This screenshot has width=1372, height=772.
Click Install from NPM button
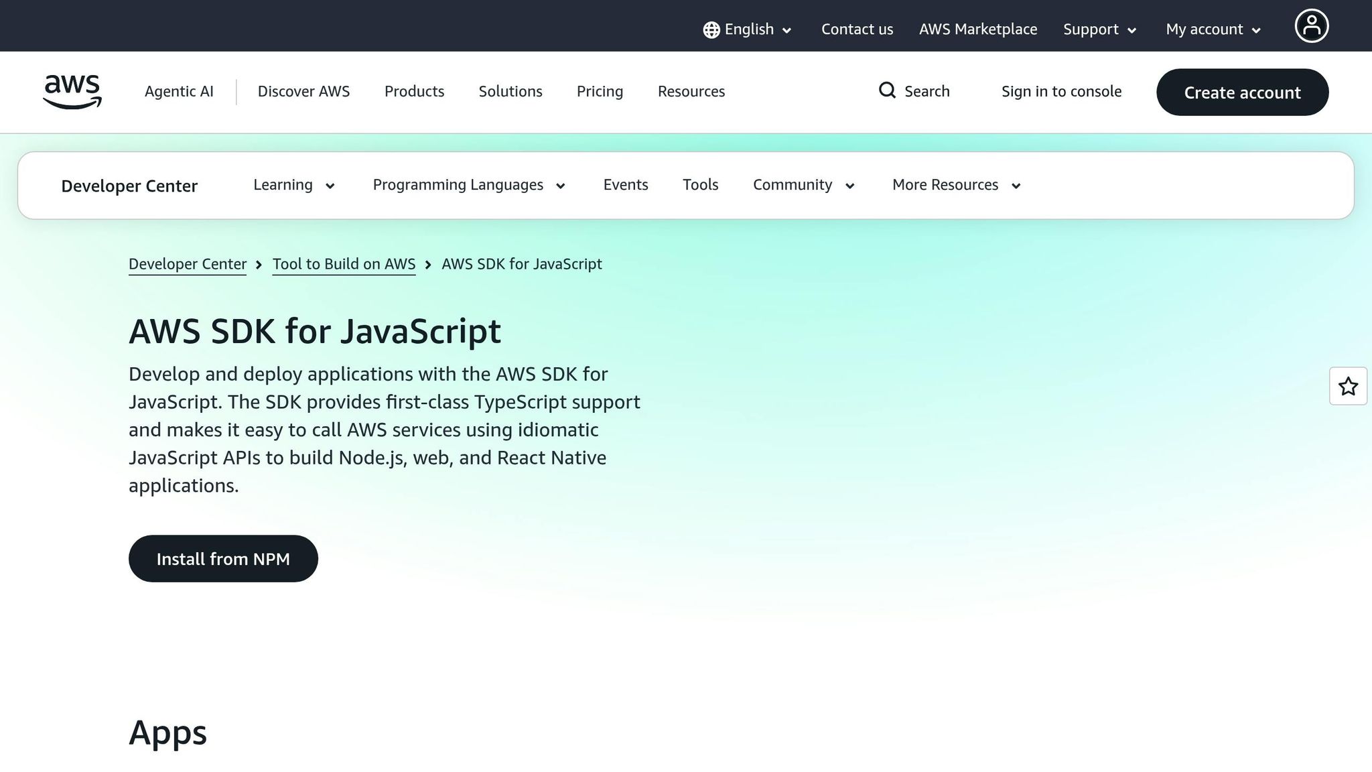[x=223, y=558]
